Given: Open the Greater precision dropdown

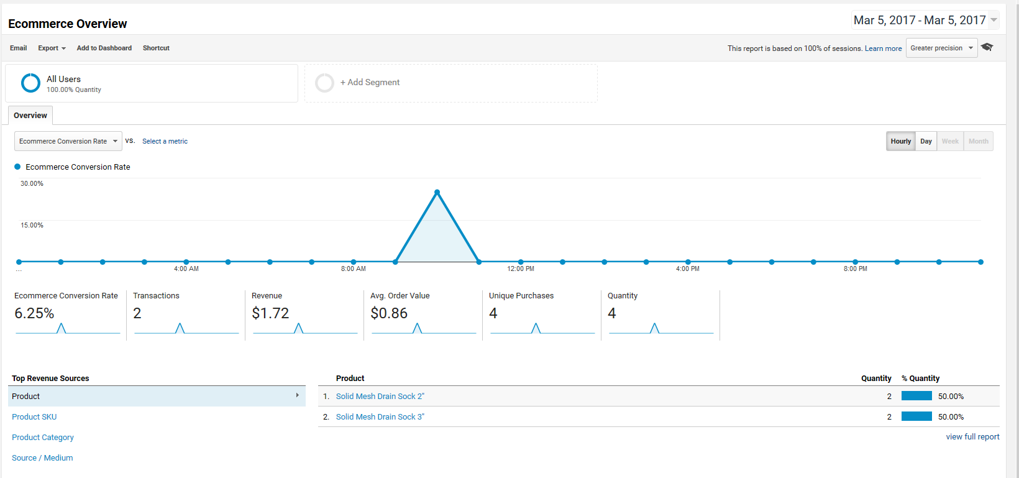Looking at the screenshot, I should click(x=941, y=48).
